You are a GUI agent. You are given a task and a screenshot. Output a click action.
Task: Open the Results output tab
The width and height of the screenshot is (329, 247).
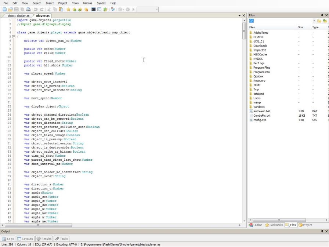click(44, 239)
